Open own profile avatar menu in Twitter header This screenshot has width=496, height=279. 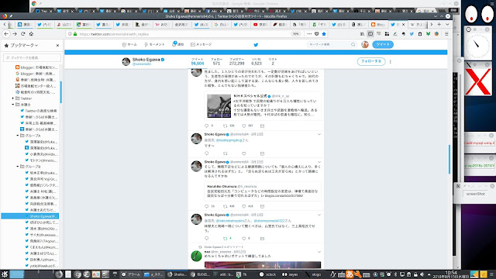click(x=365, y=45)
